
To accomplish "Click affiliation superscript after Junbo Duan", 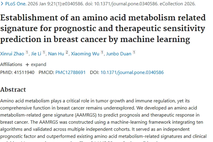I will click(134, 52).
